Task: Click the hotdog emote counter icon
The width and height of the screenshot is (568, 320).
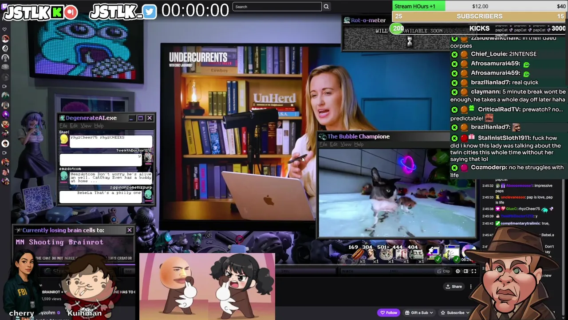Action: tap(357, 255)
